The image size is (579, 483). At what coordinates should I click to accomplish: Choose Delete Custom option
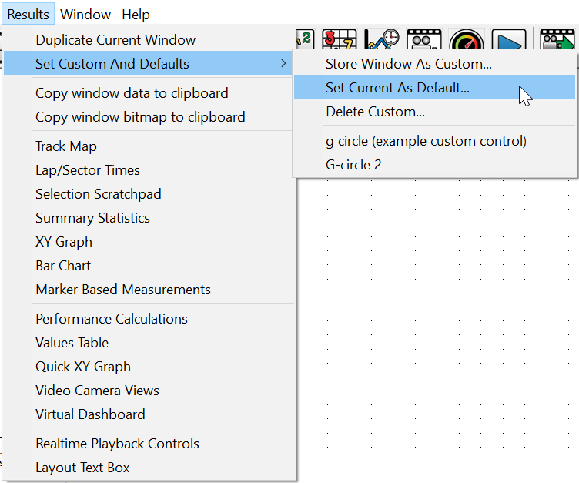pos(375,112)
